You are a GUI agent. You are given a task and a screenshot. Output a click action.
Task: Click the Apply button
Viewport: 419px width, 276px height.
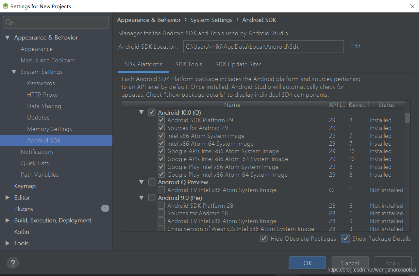393,263
